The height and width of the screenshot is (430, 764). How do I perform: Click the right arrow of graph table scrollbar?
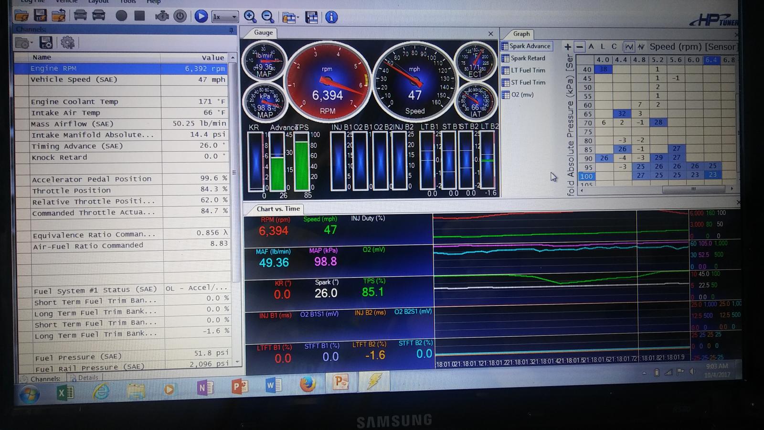tap(732, 189)
